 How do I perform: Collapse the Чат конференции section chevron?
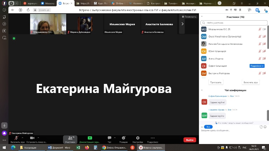click(x=202, y=90)
